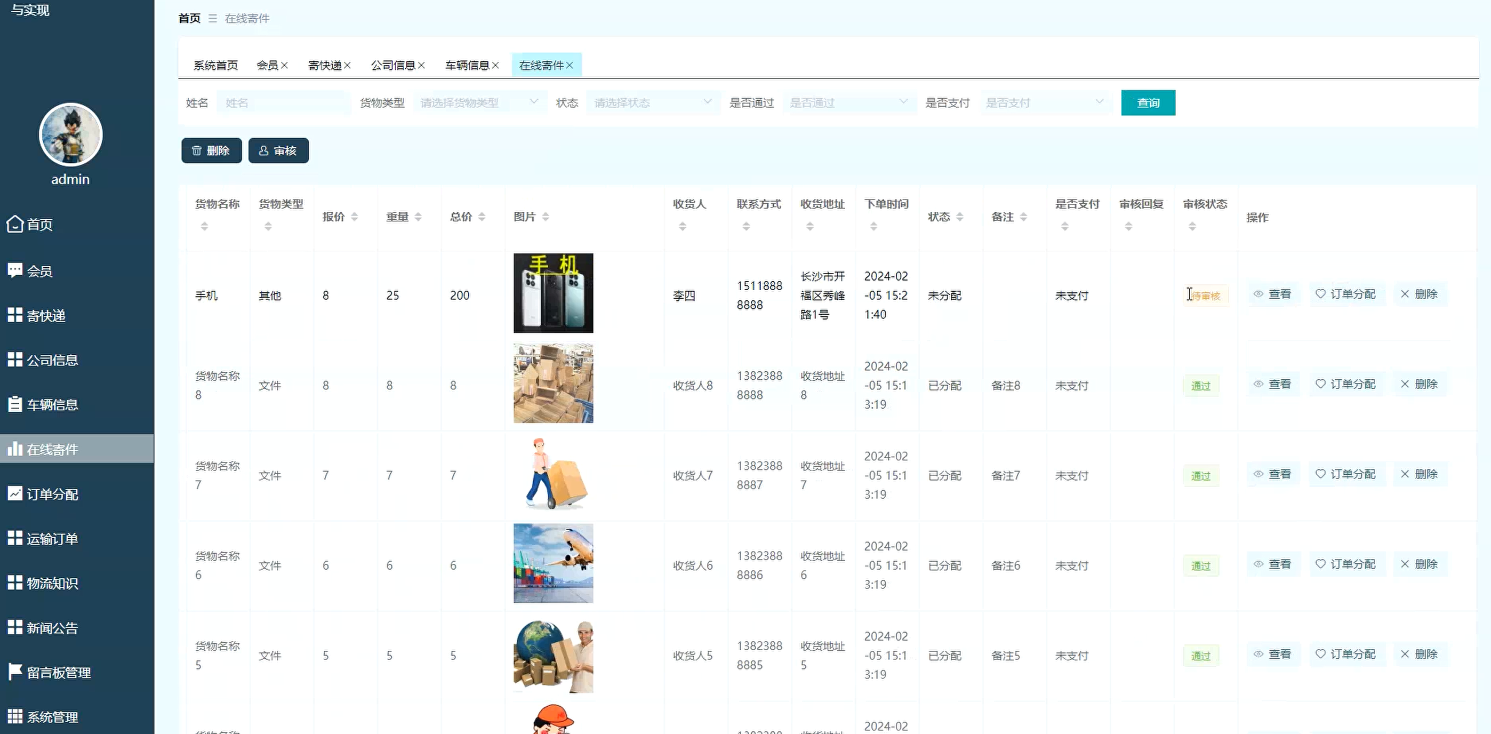Switch to 系统首页 tab
Viewport: 1491px width, 734px height.
click(215, 66)
